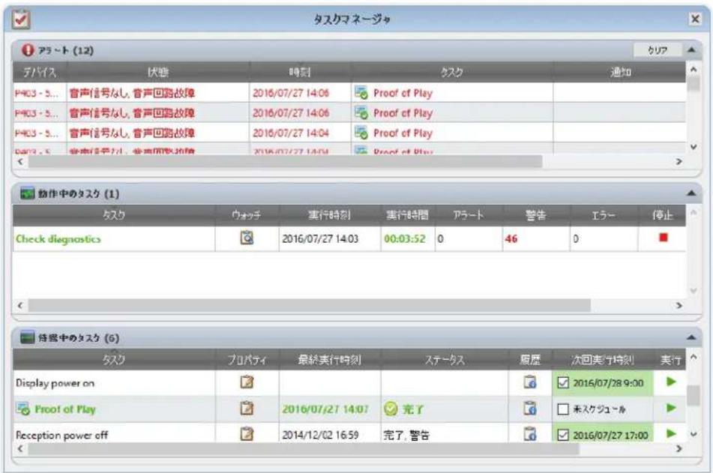The height and width of the screenshot is (473, 713).
Task: Sort alerts by the 通知 column header
Action: point(620,72)
